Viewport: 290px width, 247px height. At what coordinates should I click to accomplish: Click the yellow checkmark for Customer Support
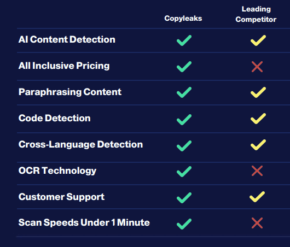(257, 197)
